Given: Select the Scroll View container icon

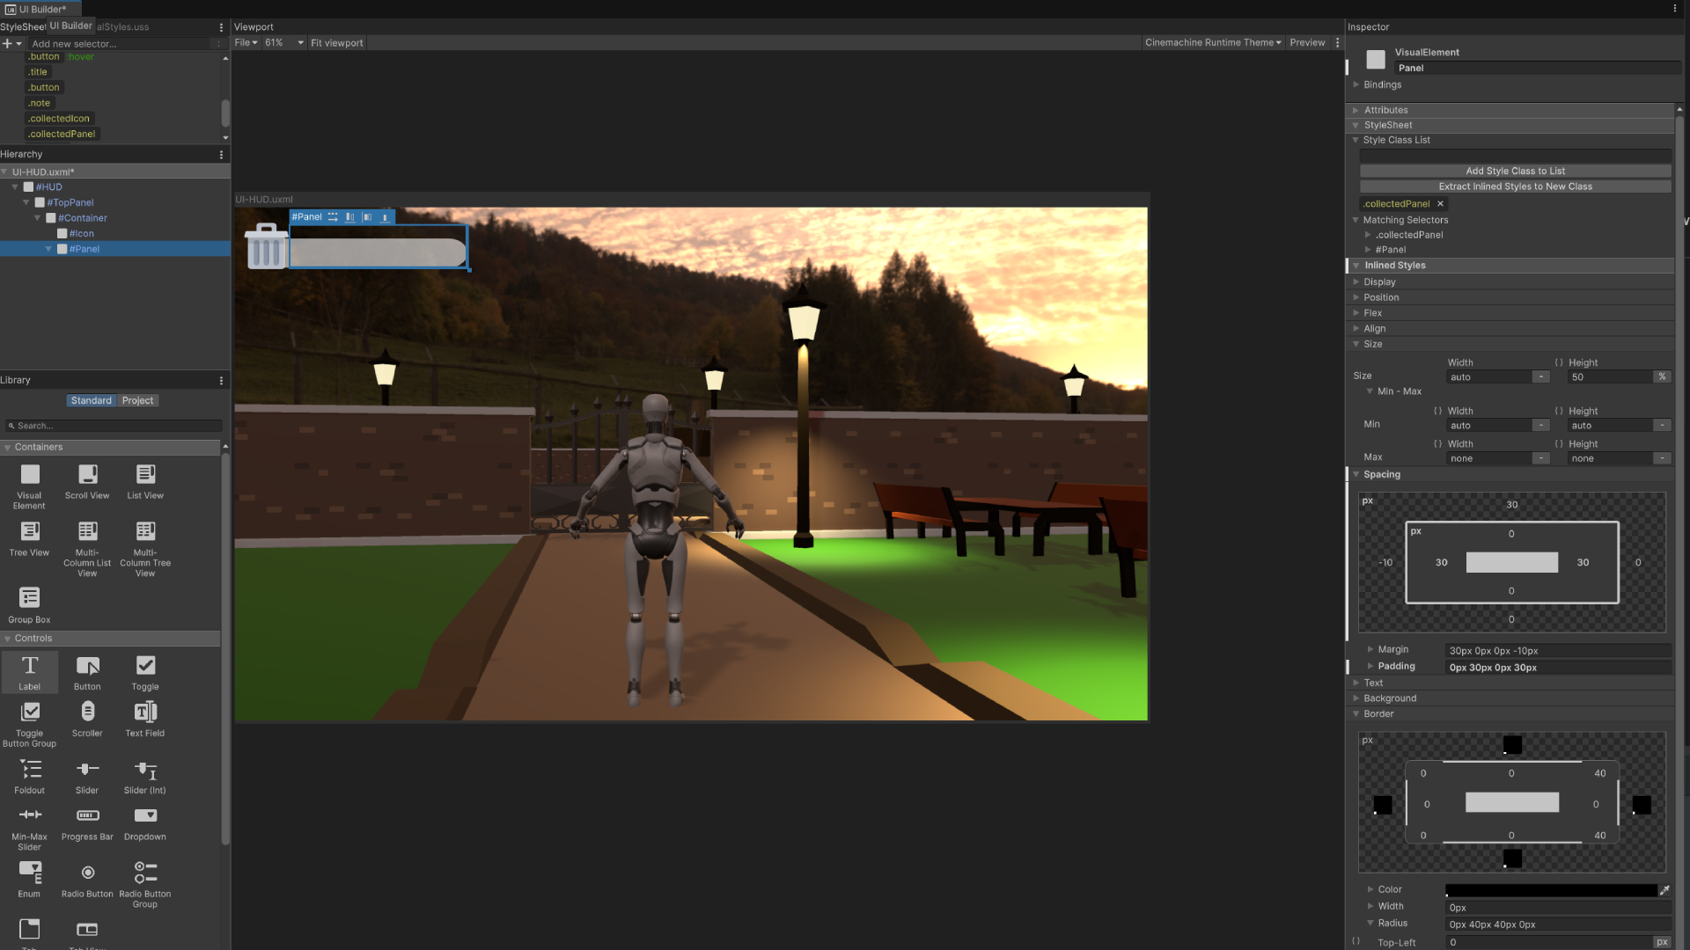Looking at the screenshot, I should tap(87, 476).
